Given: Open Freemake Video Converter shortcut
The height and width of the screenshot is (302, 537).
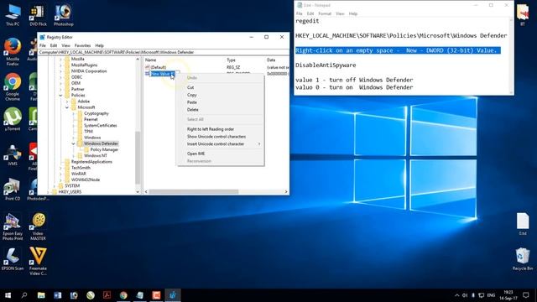Looking at the screenshot, I should pyautogui.click(x=38, y=261).
